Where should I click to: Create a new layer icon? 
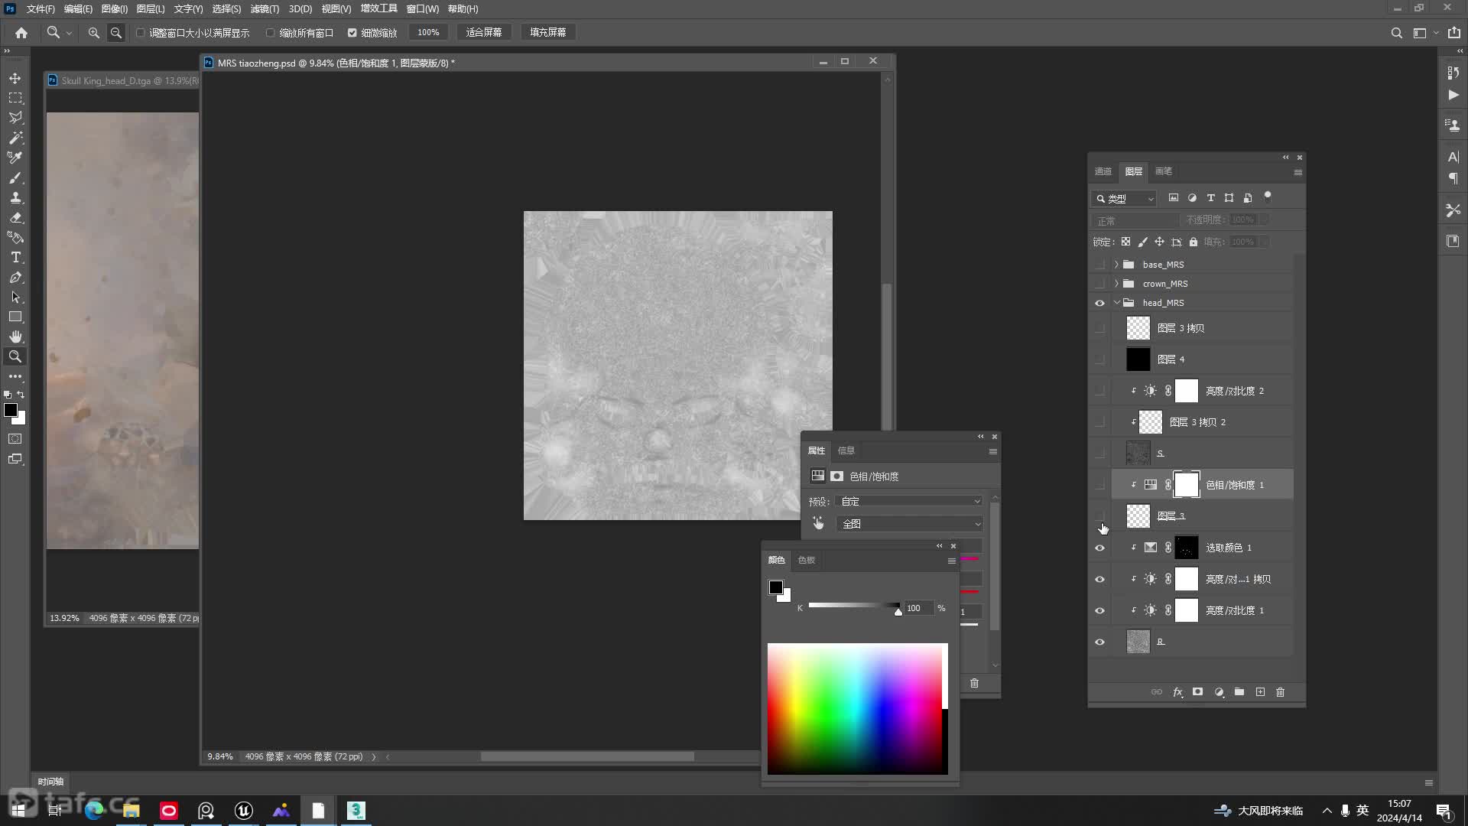[x=1260, y=692]
